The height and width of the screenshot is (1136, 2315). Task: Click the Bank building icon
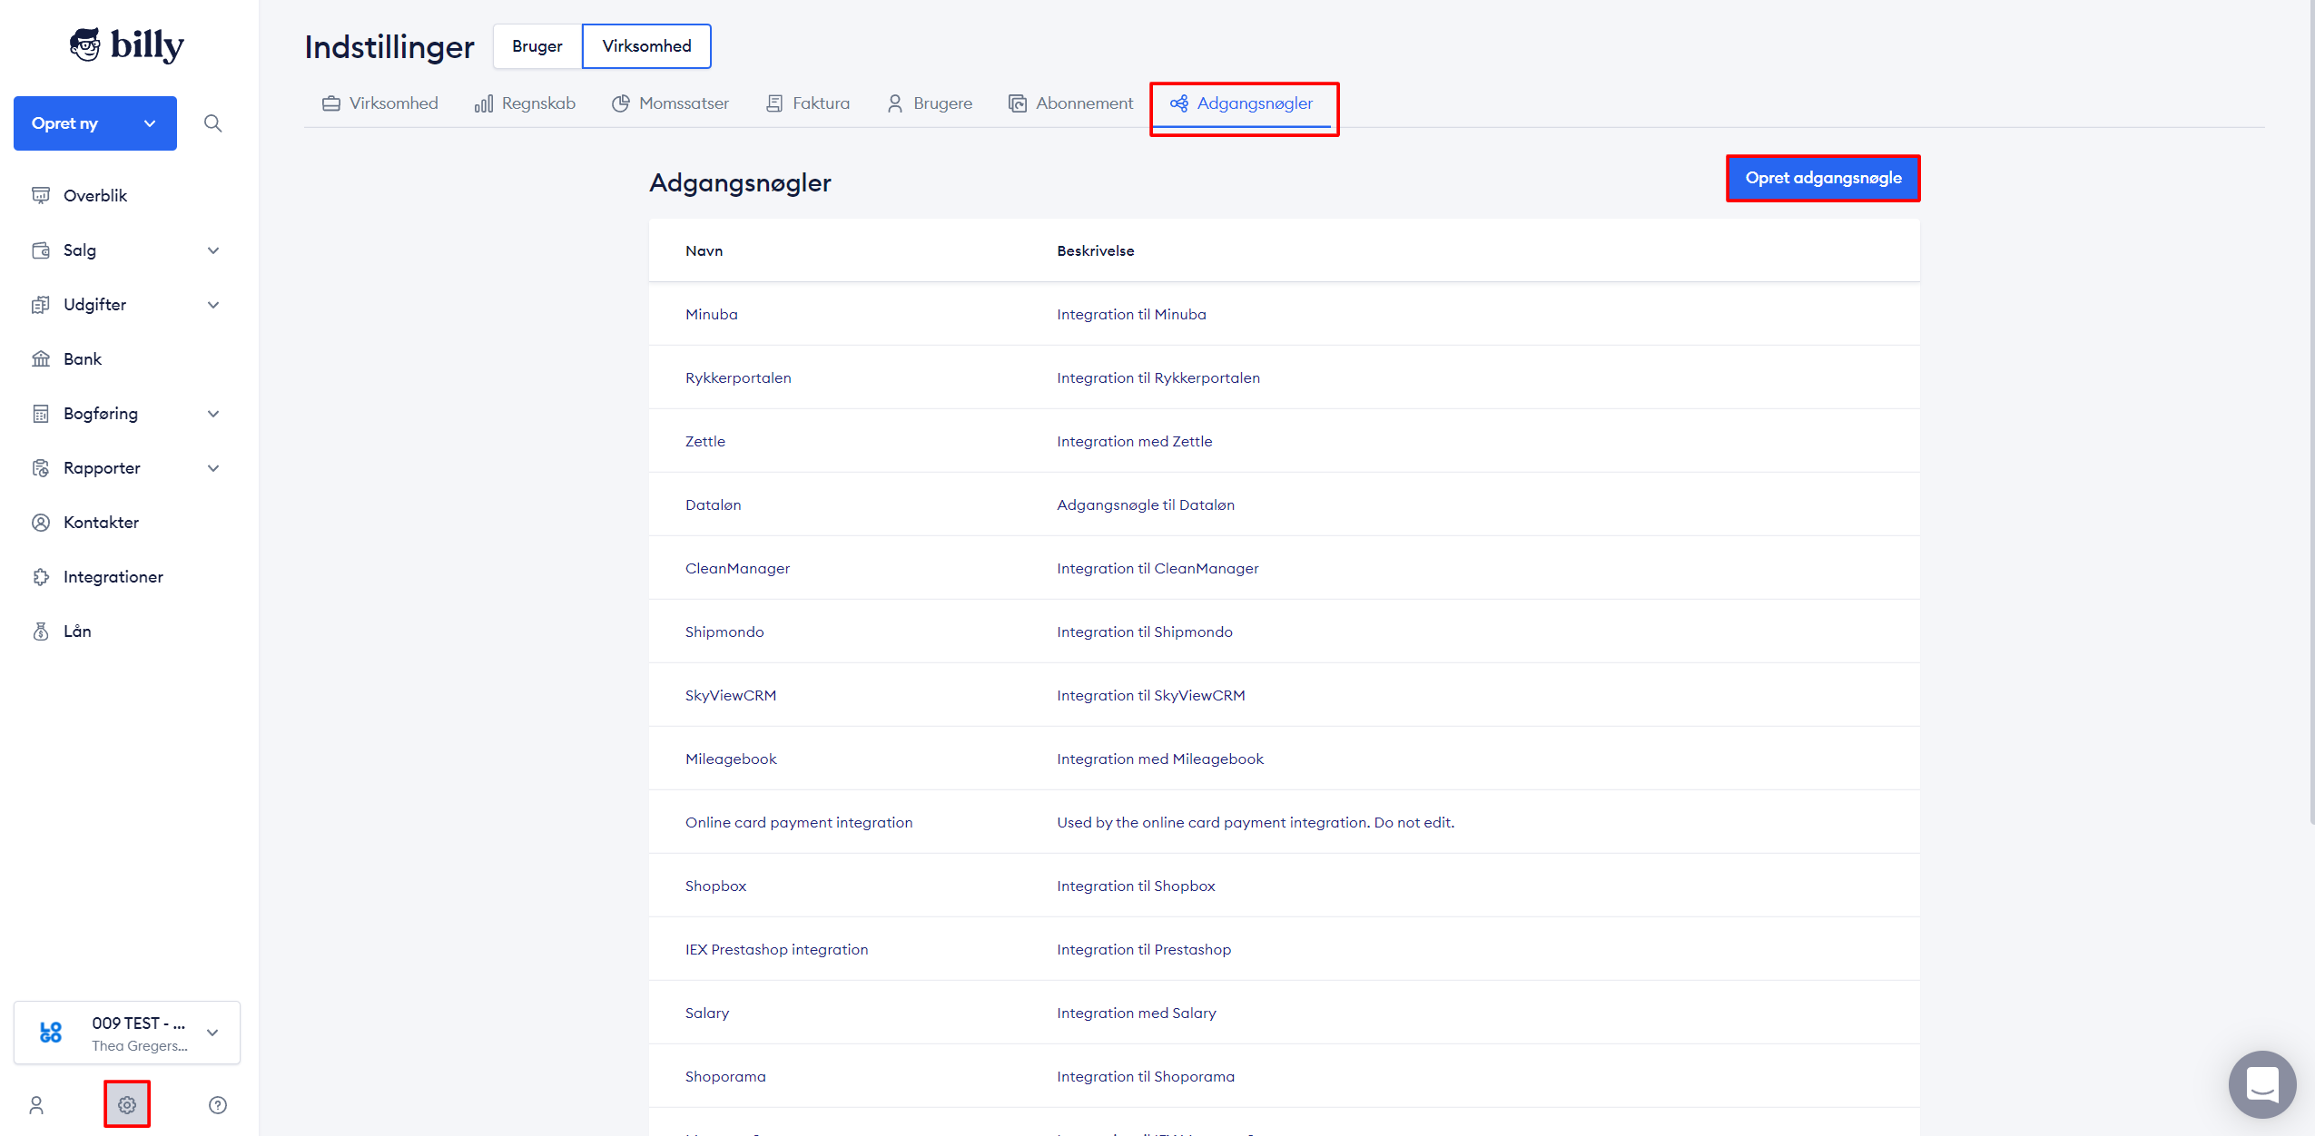[41, 358]
